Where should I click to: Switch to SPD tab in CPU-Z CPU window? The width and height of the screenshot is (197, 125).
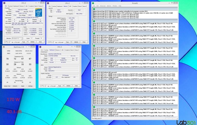26,6
